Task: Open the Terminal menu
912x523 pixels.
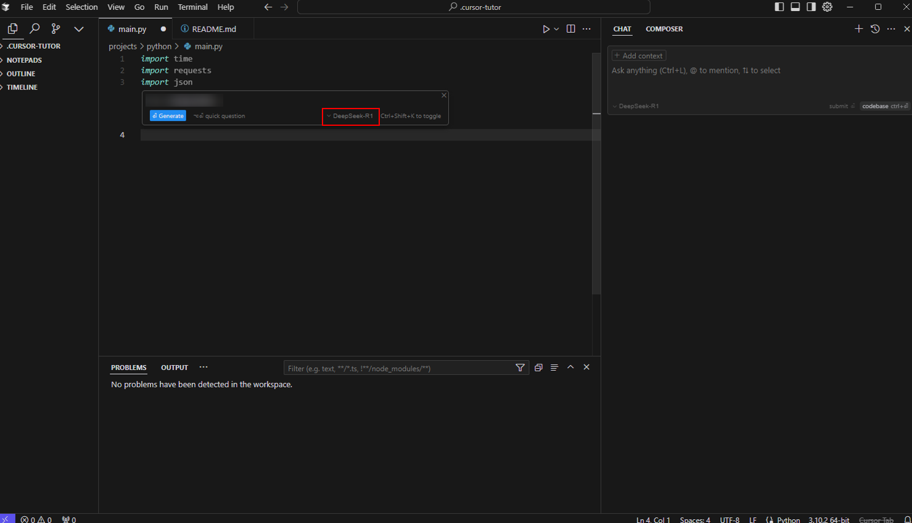Action: [x=192, y=7]
